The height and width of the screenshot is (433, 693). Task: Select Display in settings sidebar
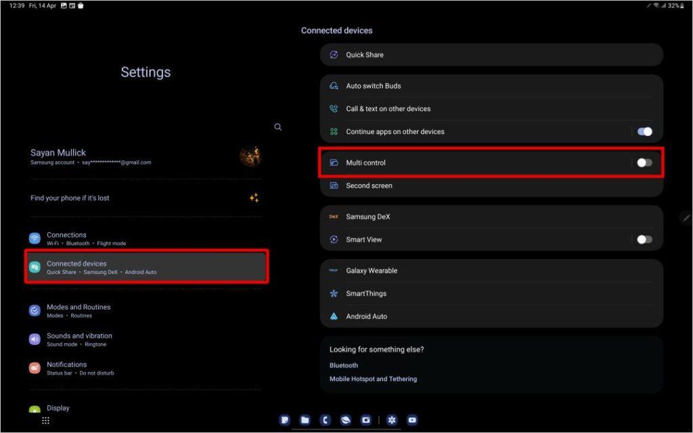[146, 408]
